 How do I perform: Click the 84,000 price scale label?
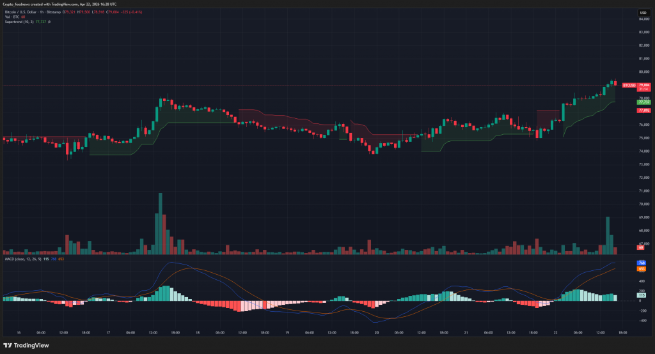[x=644, y=19]
